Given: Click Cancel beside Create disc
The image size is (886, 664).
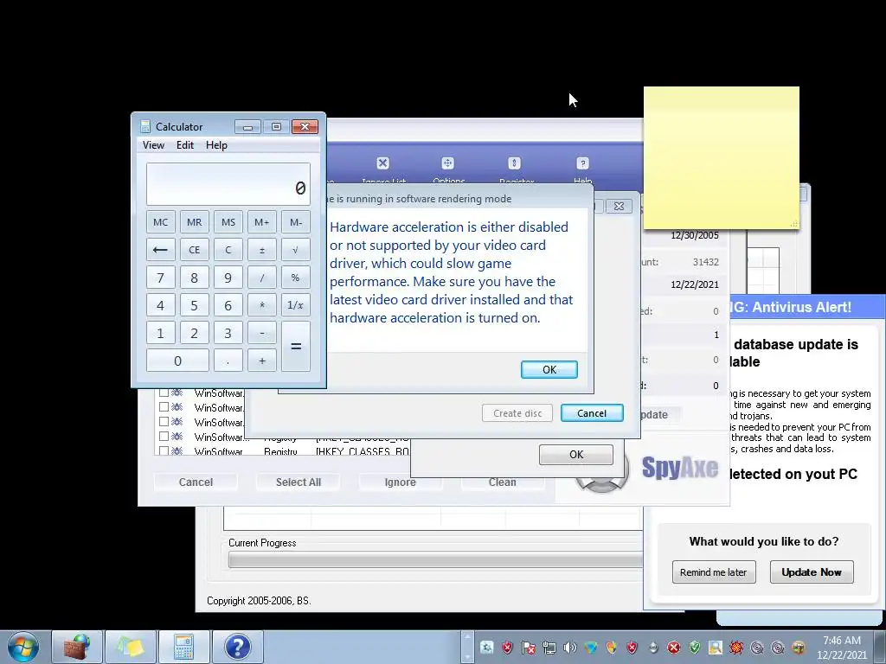Looking at the screenshot, I should click(592, 413).
